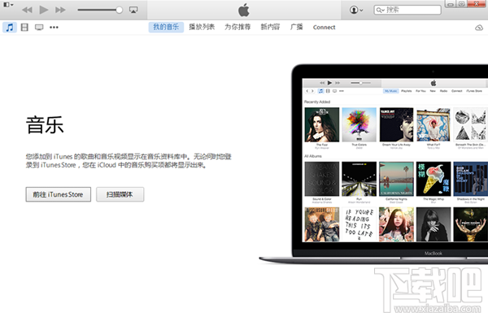Switch to the Movies film icon
This screenshot has height=317, width=488.
[x=24, y=28]
